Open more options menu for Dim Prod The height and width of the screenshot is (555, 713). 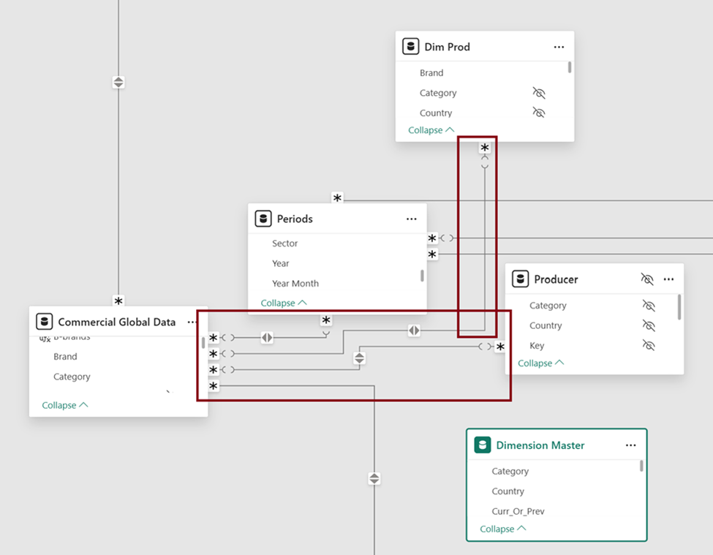tap(559, 47)
